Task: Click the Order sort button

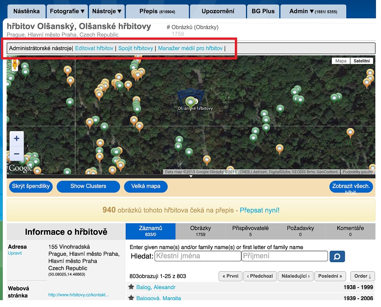Action: (x=363, y=276)
